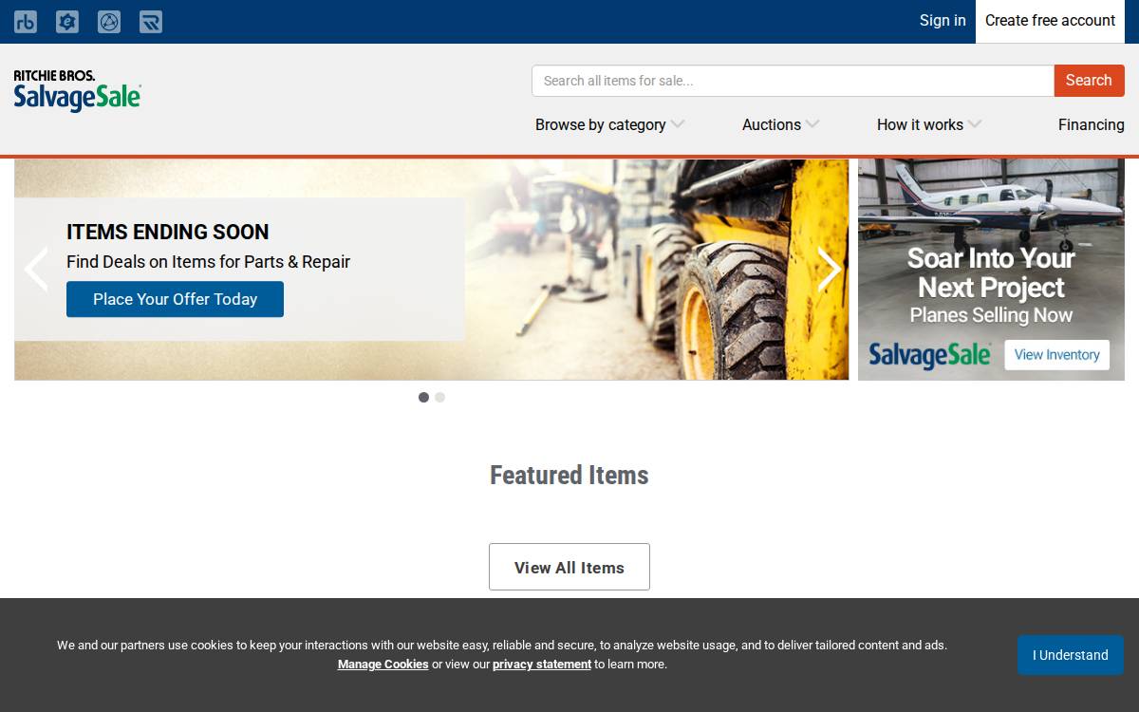Expand the Browse by category menu

point(609,124)
